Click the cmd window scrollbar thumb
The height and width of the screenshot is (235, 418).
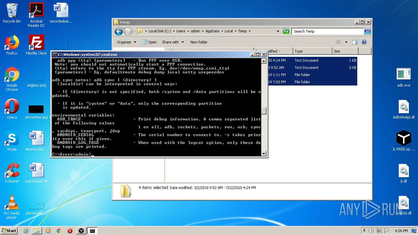pos(264,111)
